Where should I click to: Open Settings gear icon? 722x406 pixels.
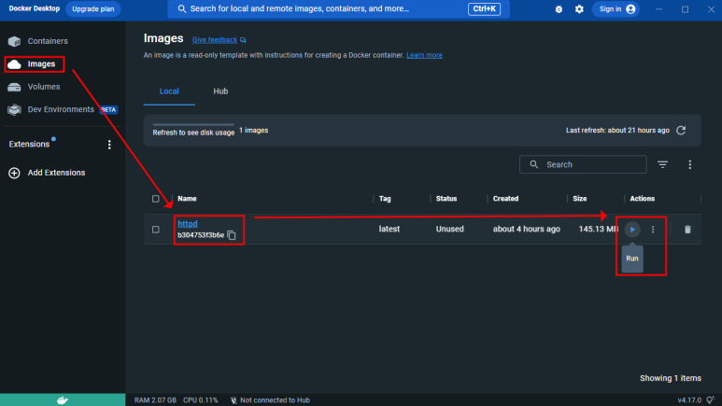tap(579, 9)
